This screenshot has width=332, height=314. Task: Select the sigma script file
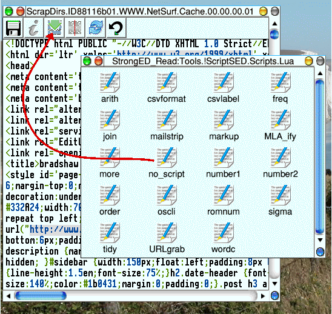pyautogui.click(x=280, y=201)
